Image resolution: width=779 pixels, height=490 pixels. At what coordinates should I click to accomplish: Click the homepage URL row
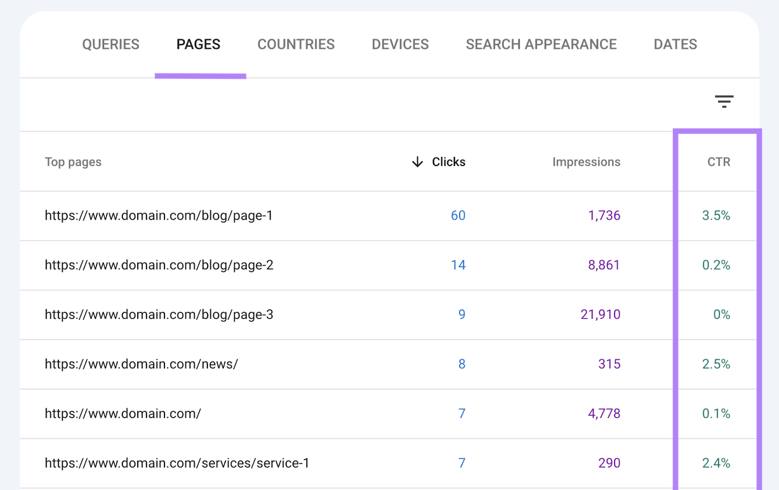(x=122, y=414)
